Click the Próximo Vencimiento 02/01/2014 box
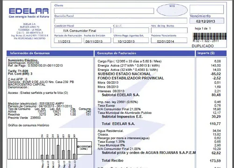Viewport: 234px width, 168px height. 169,41
